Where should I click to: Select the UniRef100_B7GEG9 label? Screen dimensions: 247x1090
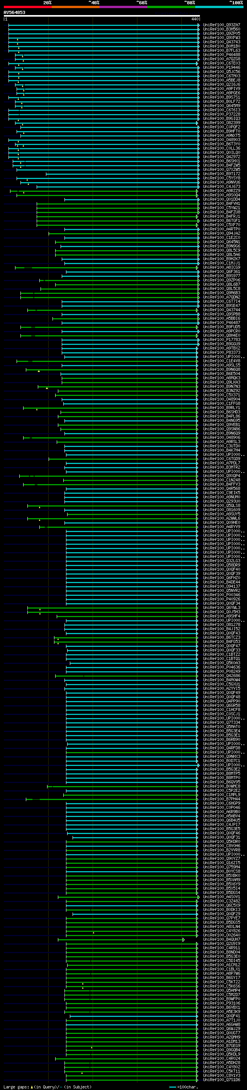(x=222, y=1046)
